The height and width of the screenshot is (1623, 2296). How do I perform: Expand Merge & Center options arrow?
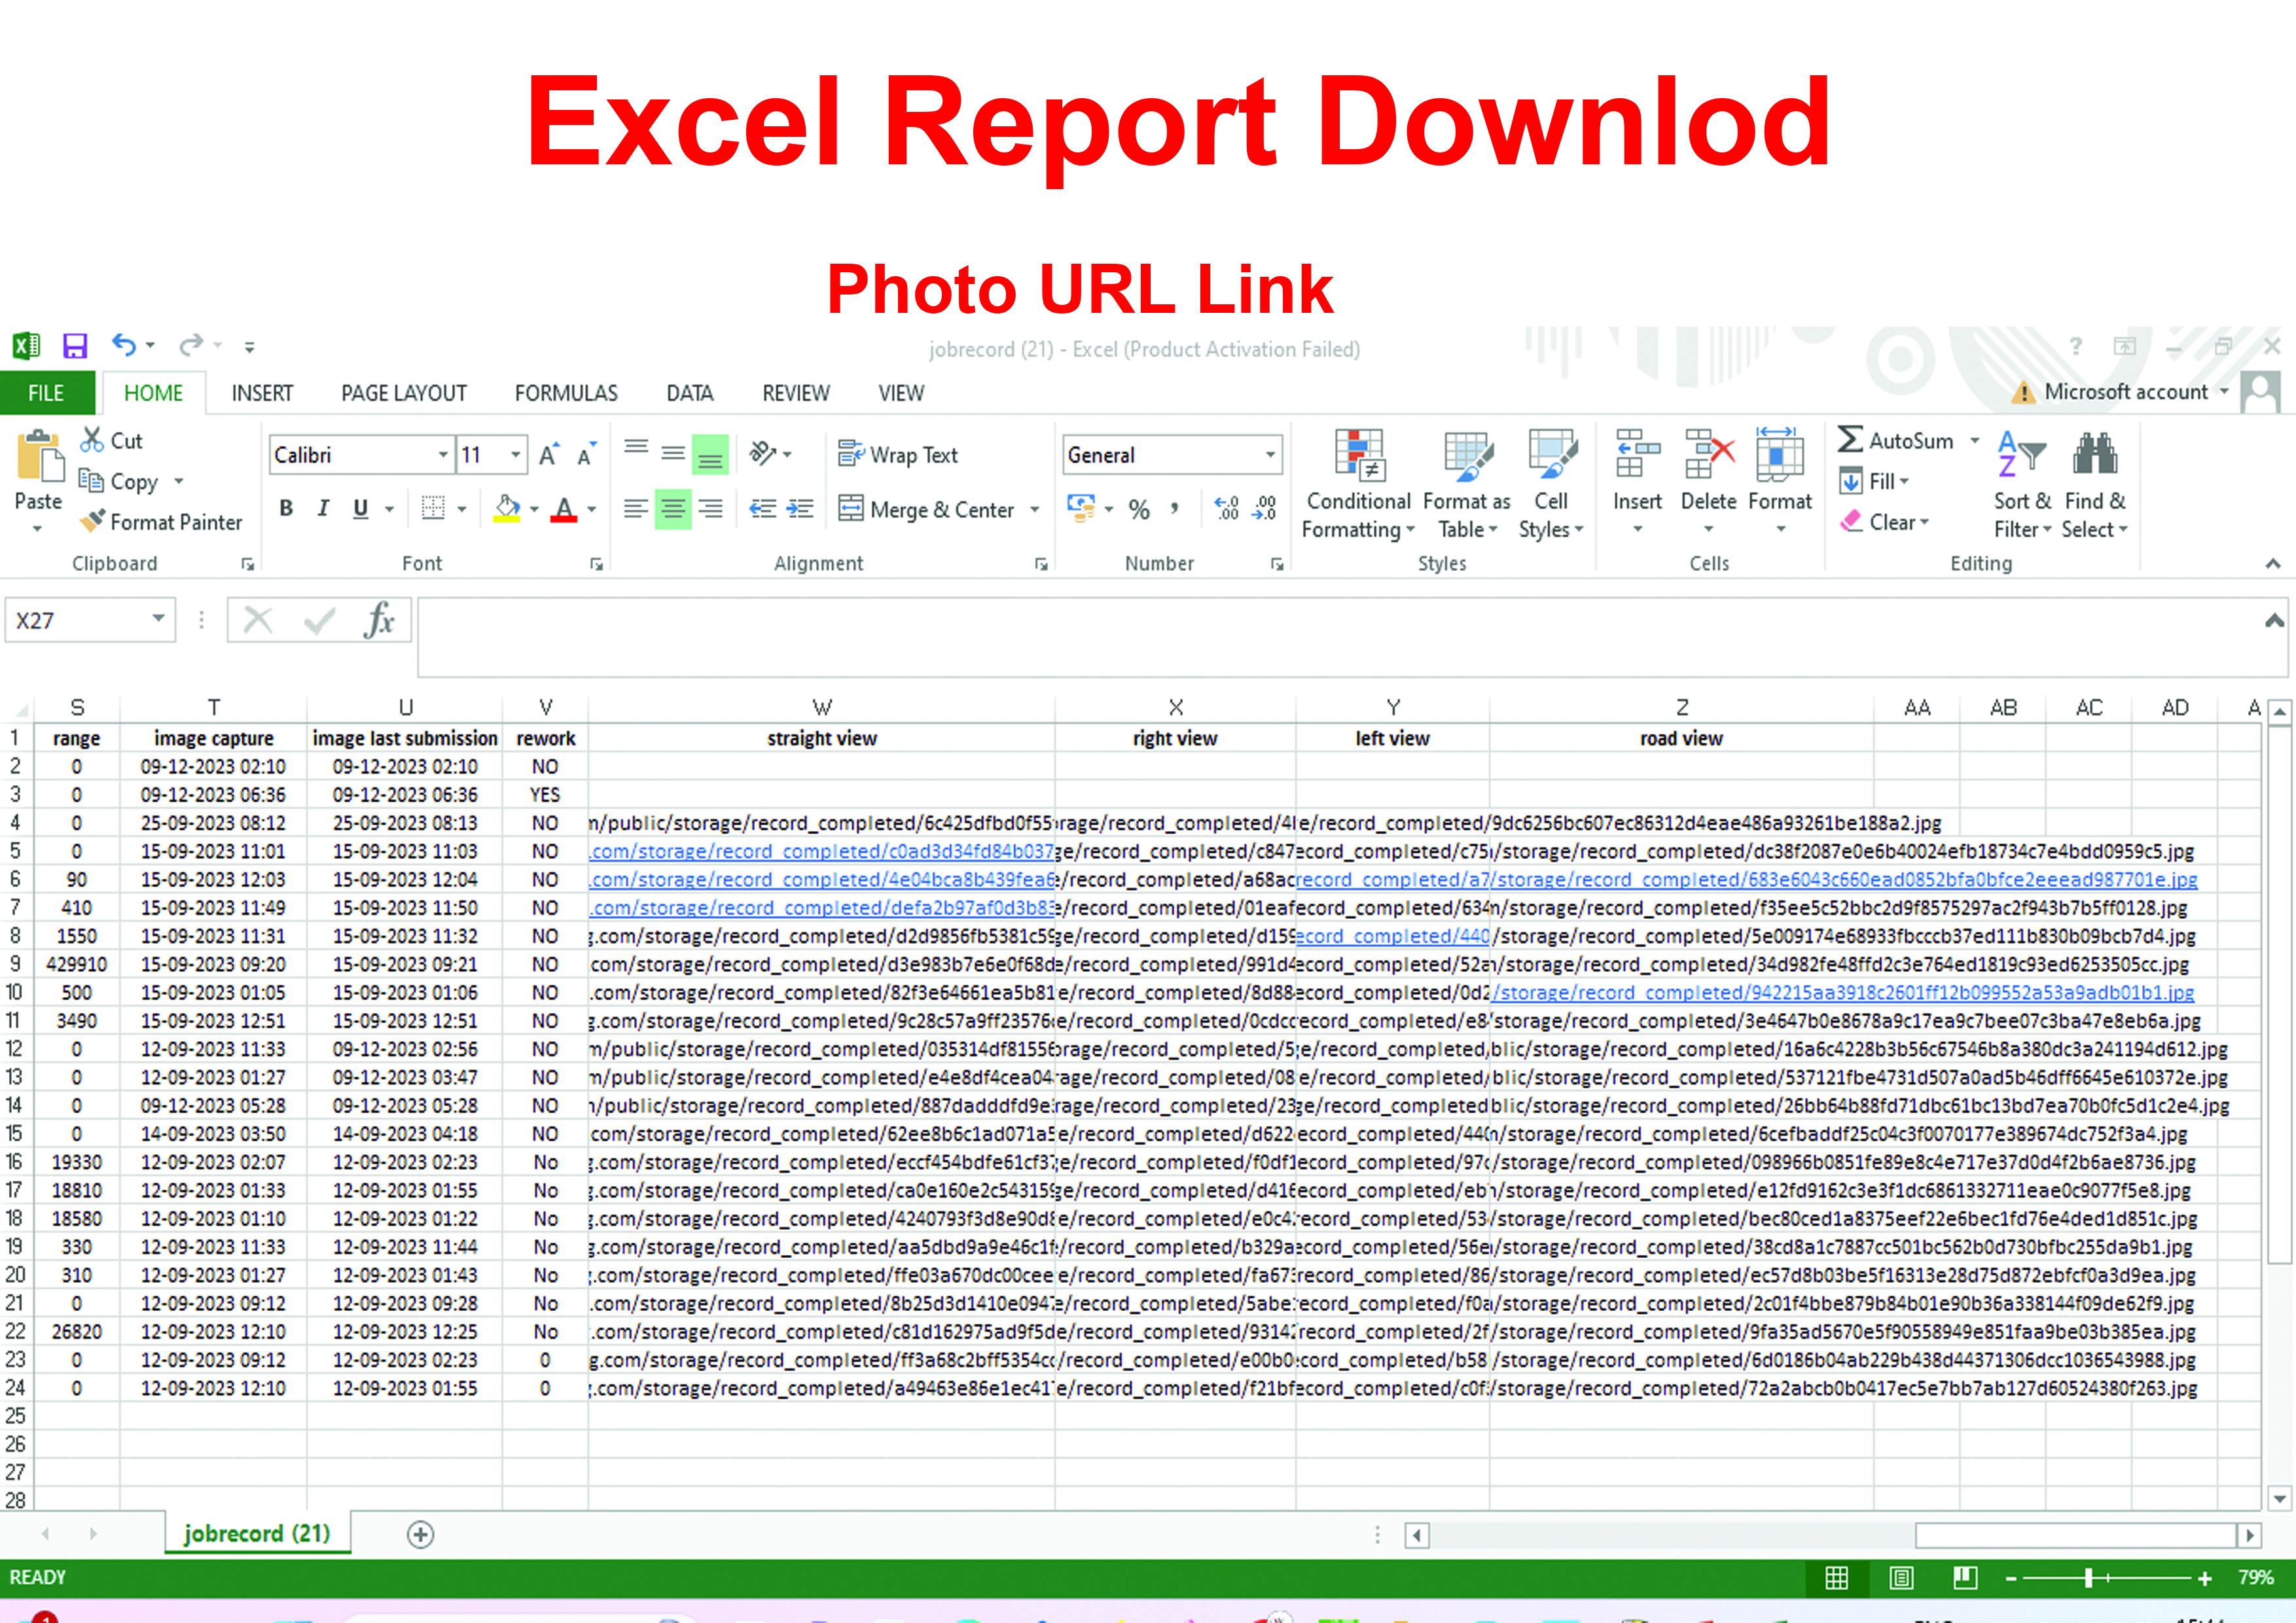coord(1034,509)
